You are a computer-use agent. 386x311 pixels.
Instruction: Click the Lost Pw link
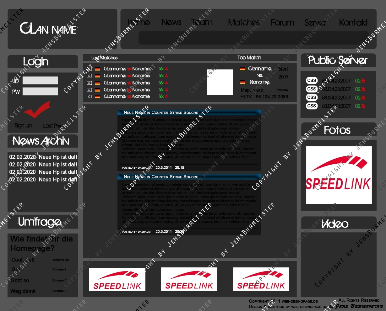(52, 125)
